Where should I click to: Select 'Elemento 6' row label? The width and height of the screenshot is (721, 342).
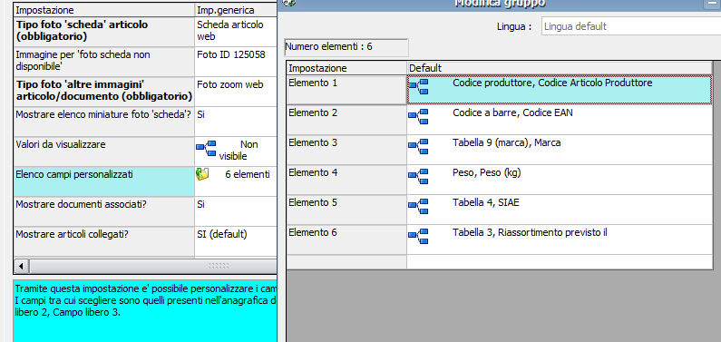[x=346, y=239]
